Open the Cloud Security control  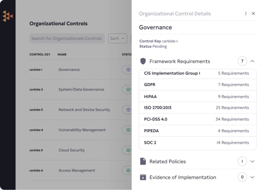tap(72, 150)
